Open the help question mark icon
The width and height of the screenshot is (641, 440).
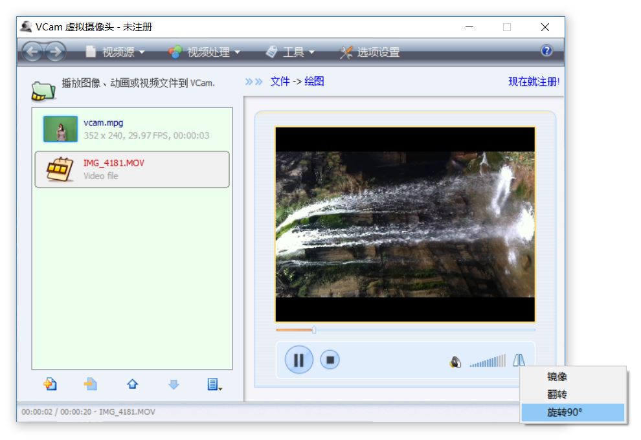click(x=546, y=50)
